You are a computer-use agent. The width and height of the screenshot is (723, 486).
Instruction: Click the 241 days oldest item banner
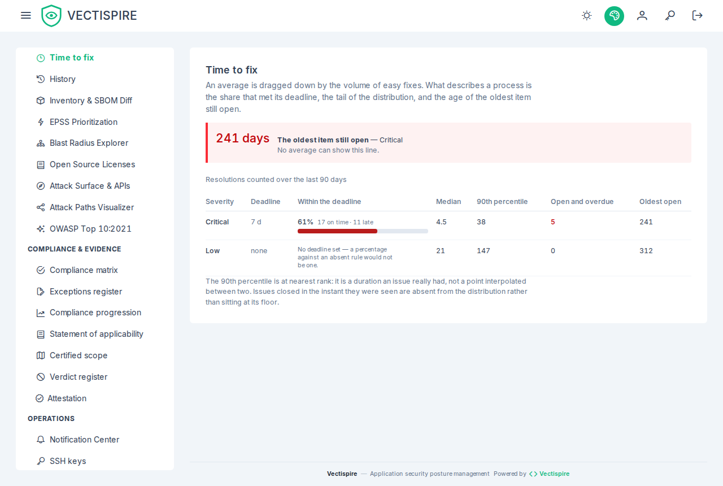coord(448,143)
